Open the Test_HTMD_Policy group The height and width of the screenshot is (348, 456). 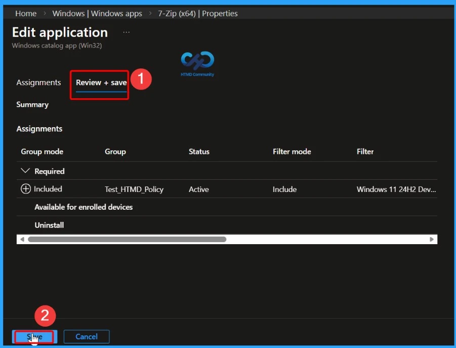[x=134, y=189]
